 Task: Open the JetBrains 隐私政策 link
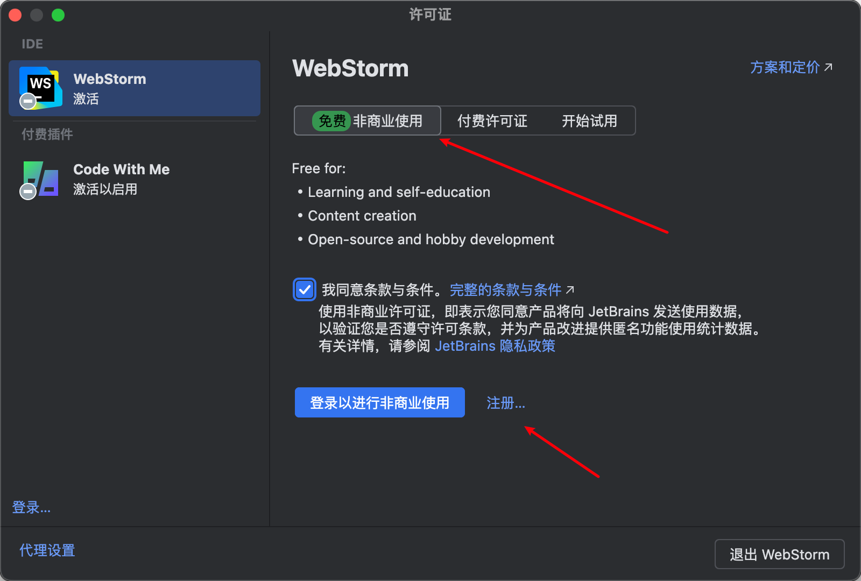pyautogui.click(x=494, y=346)
